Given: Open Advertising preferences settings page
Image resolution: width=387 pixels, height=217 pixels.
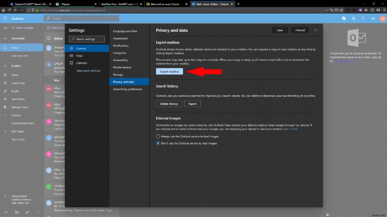Looking at the screenshot, I should point(127,89).
